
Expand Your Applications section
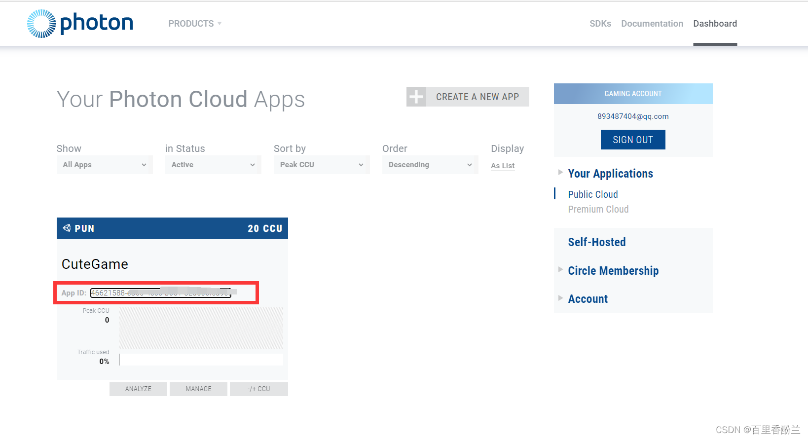(610, 174)
